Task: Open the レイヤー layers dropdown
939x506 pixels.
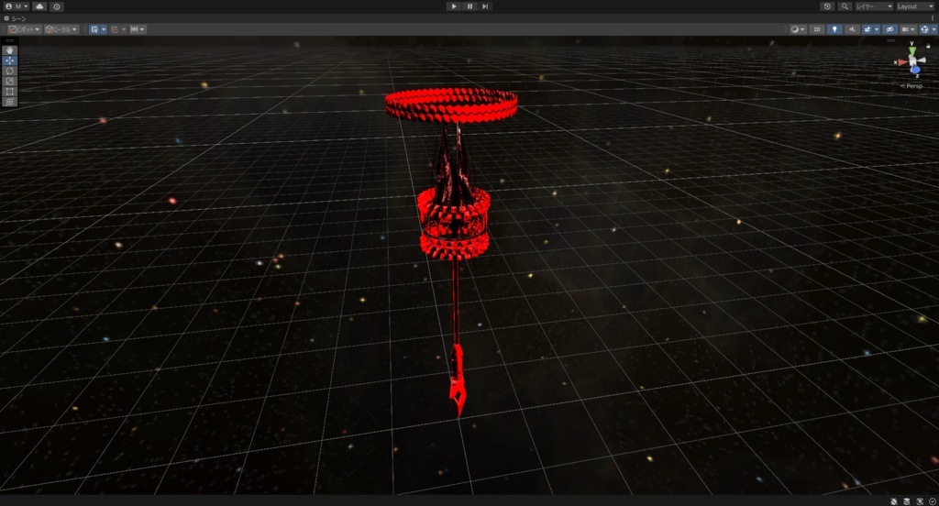Action: point(874,6)
